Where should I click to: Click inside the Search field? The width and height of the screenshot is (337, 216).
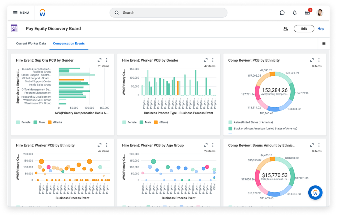point(168,13)
